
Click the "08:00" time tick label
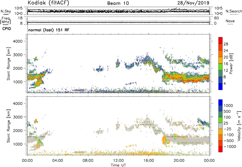pyautogui.click(x=88, y=161)
